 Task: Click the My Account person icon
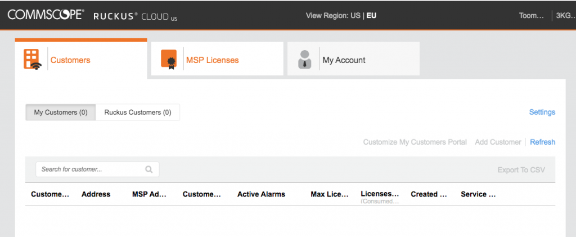point(305,59)
